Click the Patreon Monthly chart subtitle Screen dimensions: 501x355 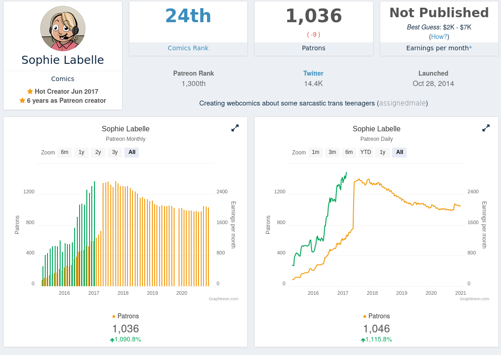click(126, 139)
